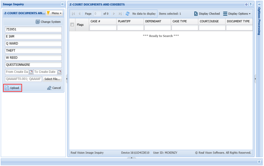The width and height of the screenshot is (264, 166).
Task: Click the COURT/JUDGE filter box
Action: (212, 28)
